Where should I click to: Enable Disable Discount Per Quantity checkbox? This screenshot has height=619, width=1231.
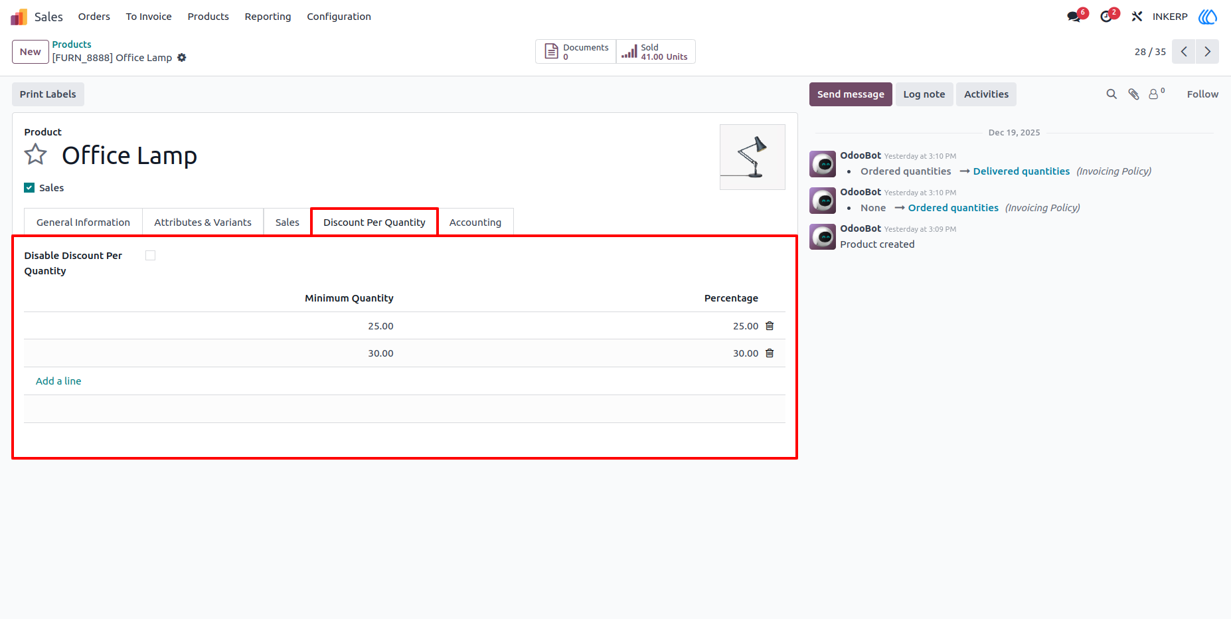151,256
